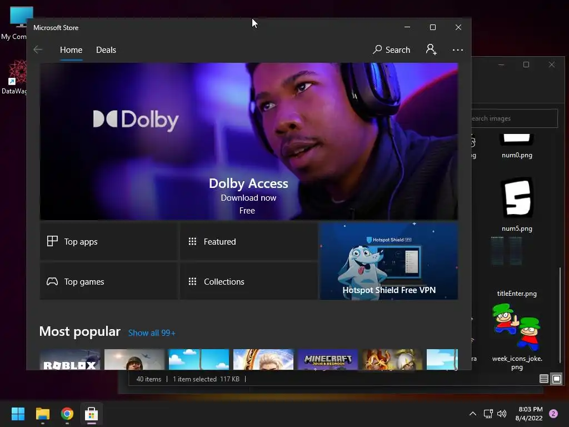This screenshot has width=569, height=427.
Task: Click the Microsoft Store taskbar icon
Action: tap(92, 414)
